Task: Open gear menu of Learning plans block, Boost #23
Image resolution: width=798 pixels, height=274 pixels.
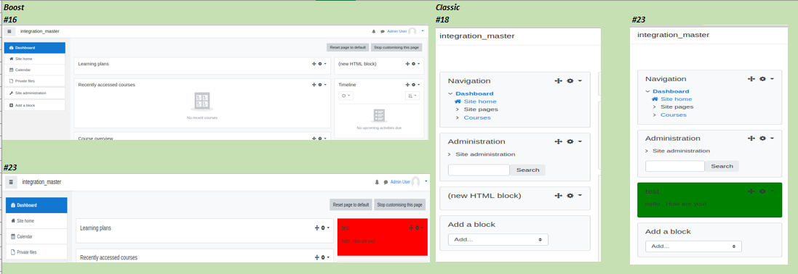Action: (324, 228)
